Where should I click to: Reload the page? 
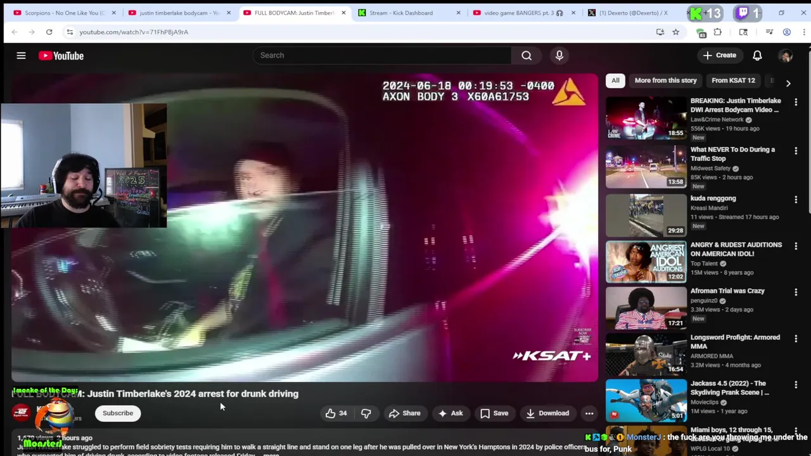pyautogui.click(x=49, y=32)
